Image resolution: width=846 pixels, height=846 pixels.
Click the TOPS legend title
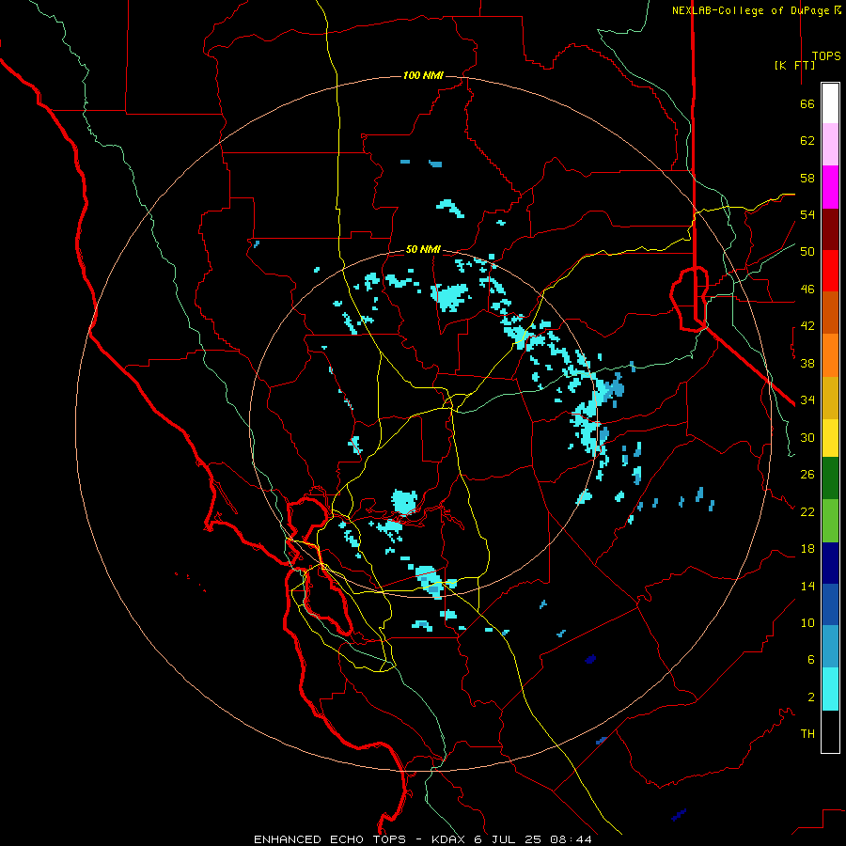pyautogui.click(x=826, y=55)
